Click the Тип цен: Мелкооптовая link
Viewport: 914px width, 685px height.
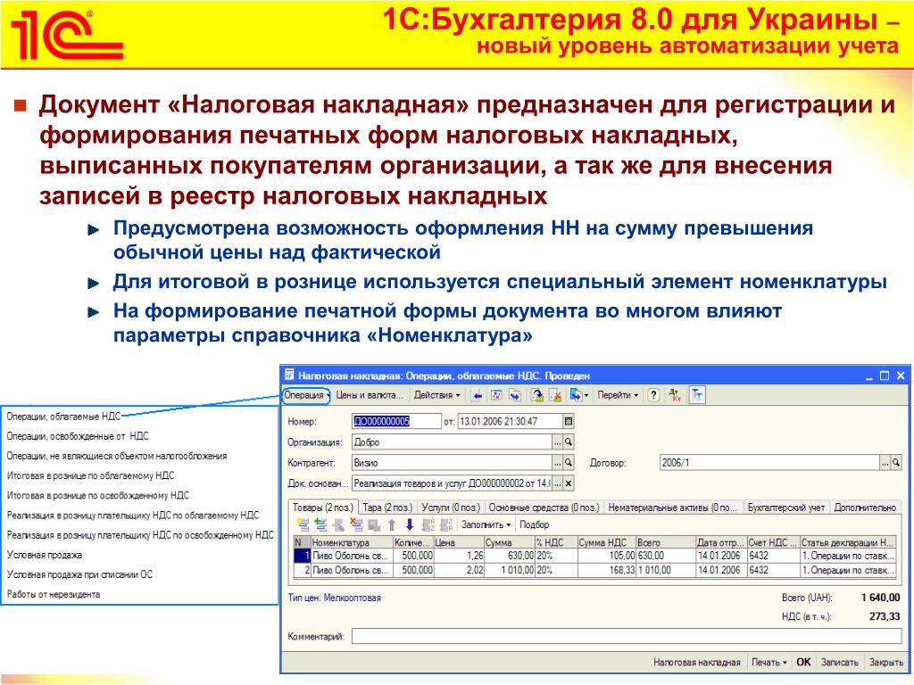click(x=334, y=598)
